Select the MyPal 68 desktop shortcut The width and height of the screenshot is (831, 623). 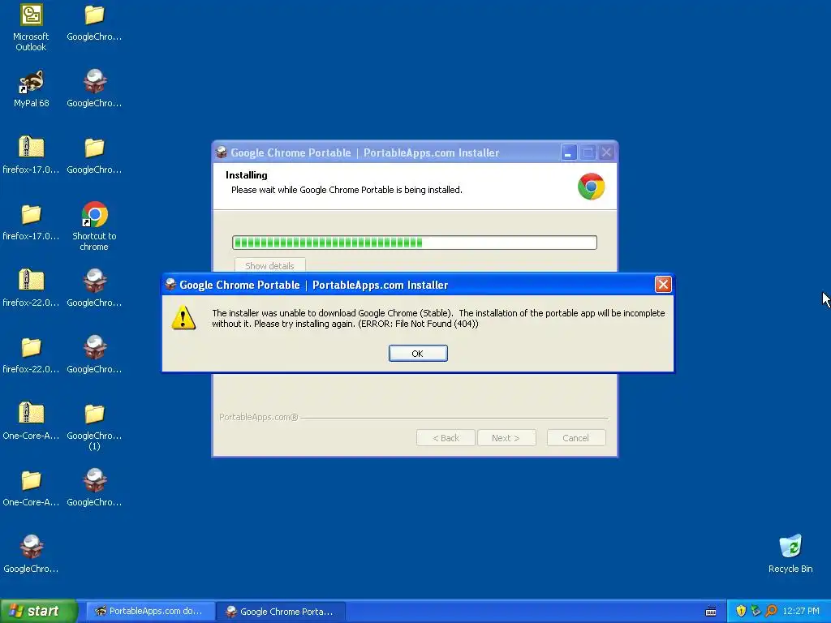click(31, 88)
